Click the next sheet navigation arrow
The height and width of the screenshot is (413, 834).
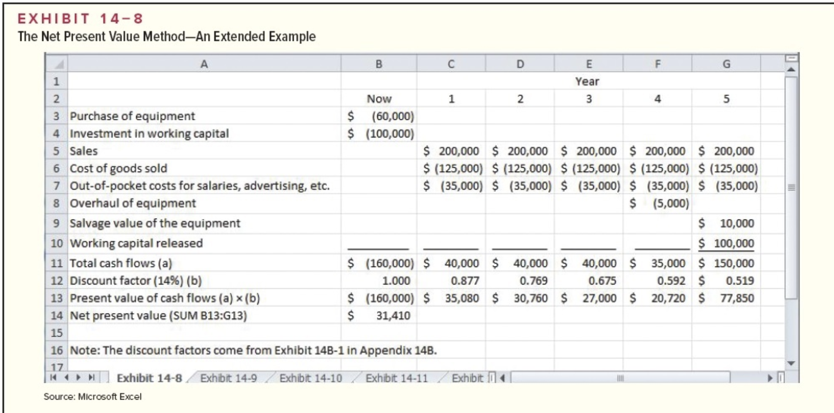pos(78,376)
